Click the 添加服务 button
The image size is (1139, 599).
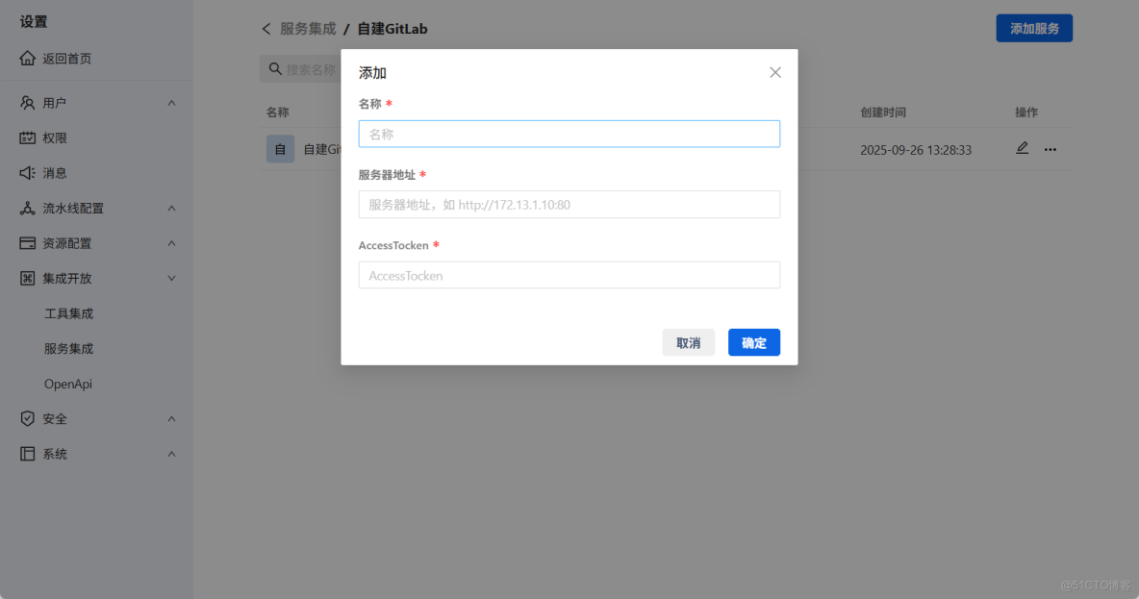[1033, 28]
